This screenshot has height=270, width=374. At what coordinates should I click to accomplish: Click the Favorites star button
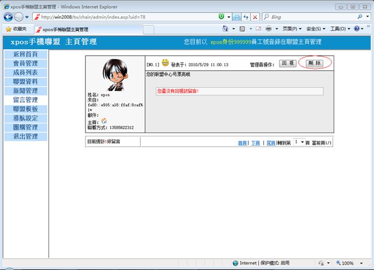click(x=16, y=29)
